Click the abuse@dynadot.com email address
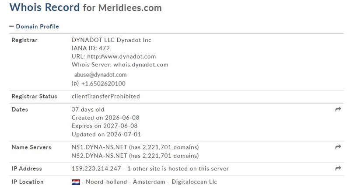 pos(100,75)
